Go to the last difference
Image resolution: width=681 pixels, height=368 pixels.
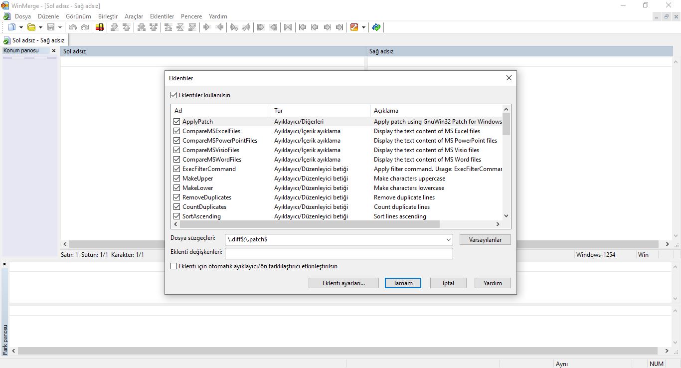pos(192,27)
